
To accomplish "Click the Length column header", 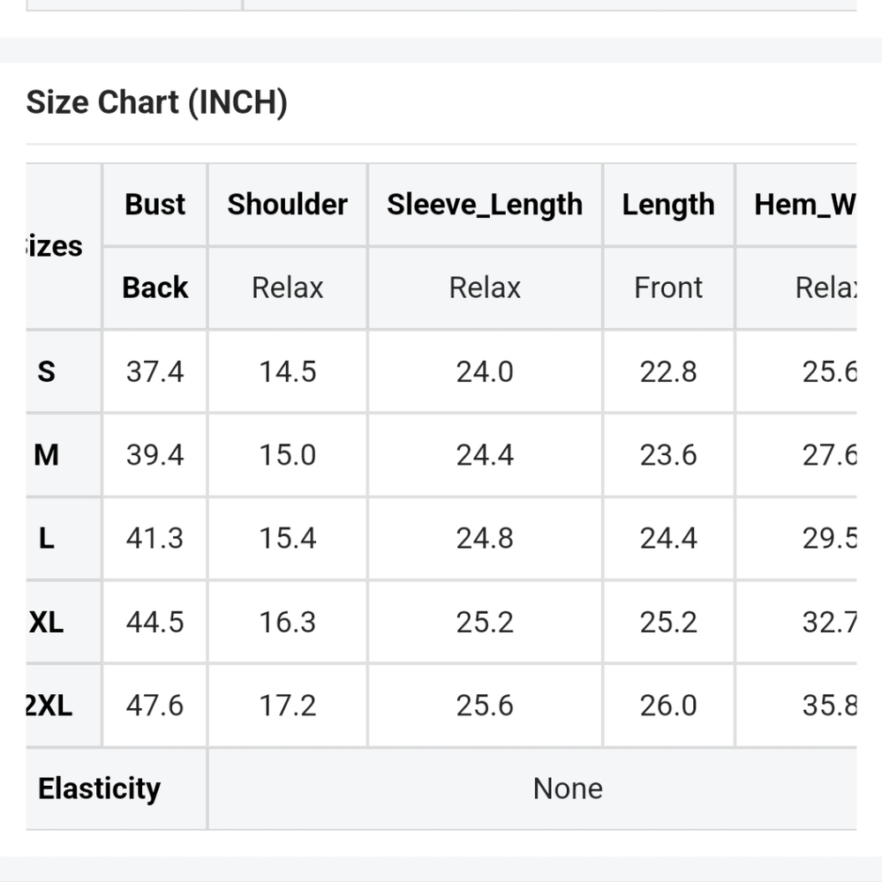I will 668,205.
